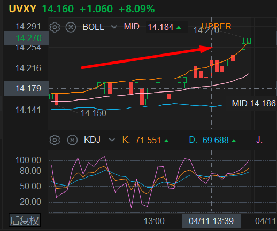Select the KDJ indicator label
Image resolution: width=277 pixels, height=231 pixels.
[92, 140]
